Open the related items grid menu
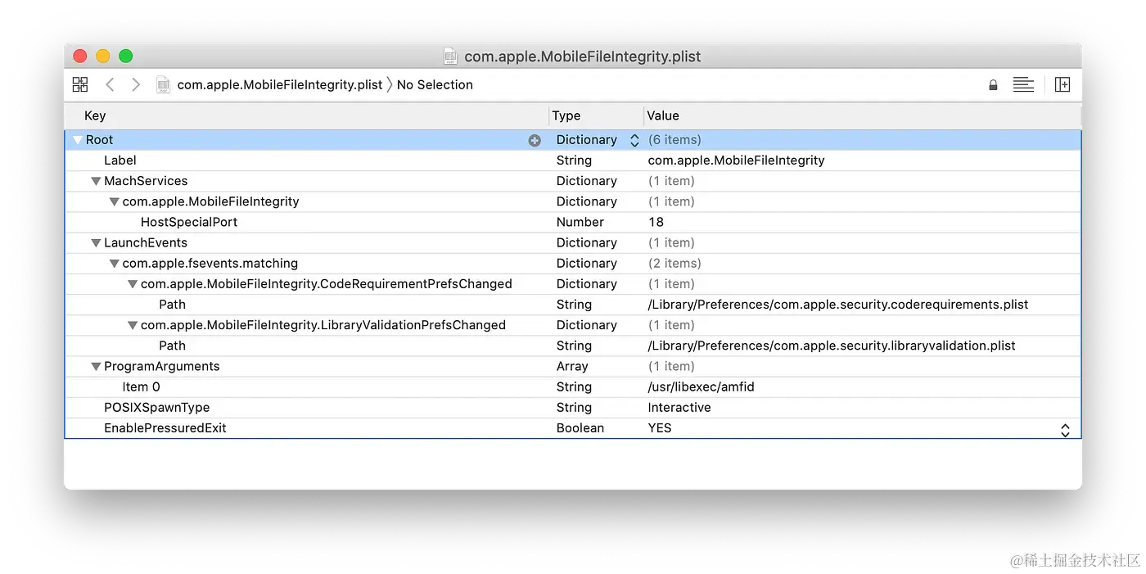This screenshot has width=1146, height=574. click(x=80, y=84)
